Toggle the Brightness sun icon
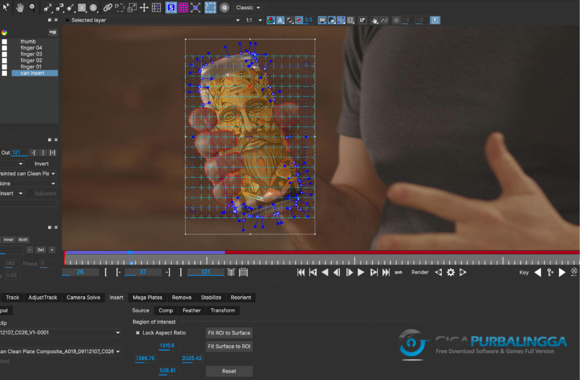The height and width of the screenshot is (380, 580). coord(396,20)
